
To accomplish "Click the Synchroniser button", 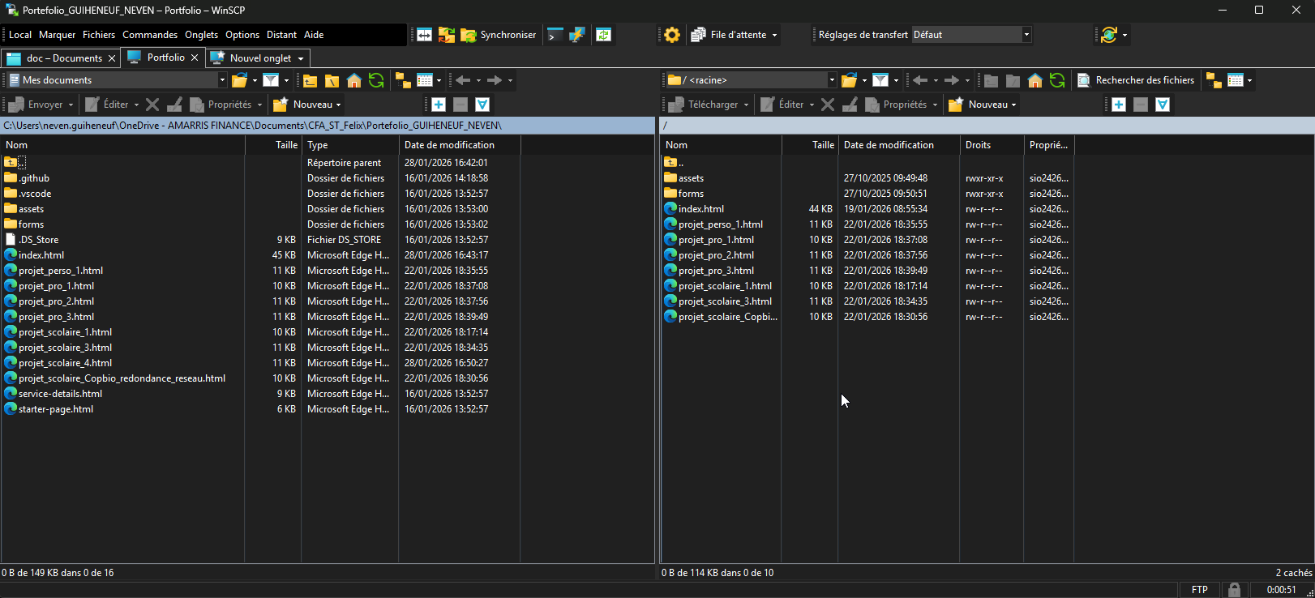I will point(498,35).
